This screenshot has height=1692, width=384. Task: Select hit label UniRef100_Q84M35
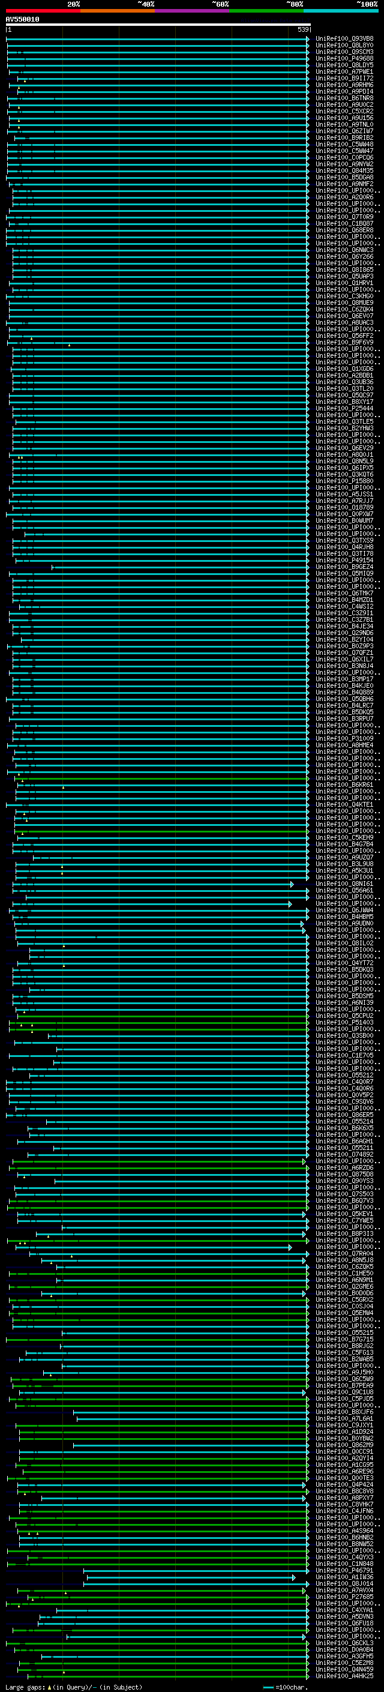pos(344,171)
